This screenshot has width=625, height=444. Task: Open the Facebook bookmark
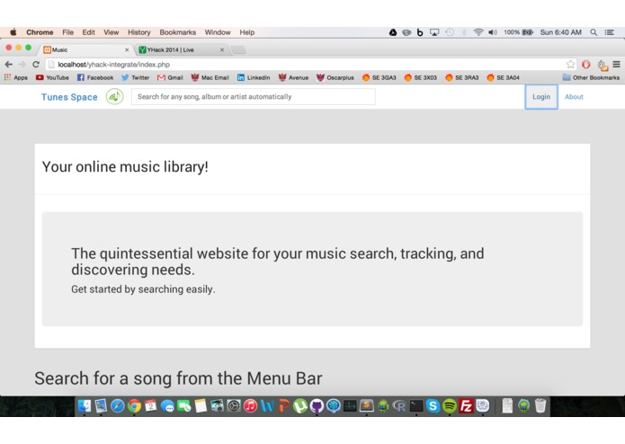tap(95, 77)
